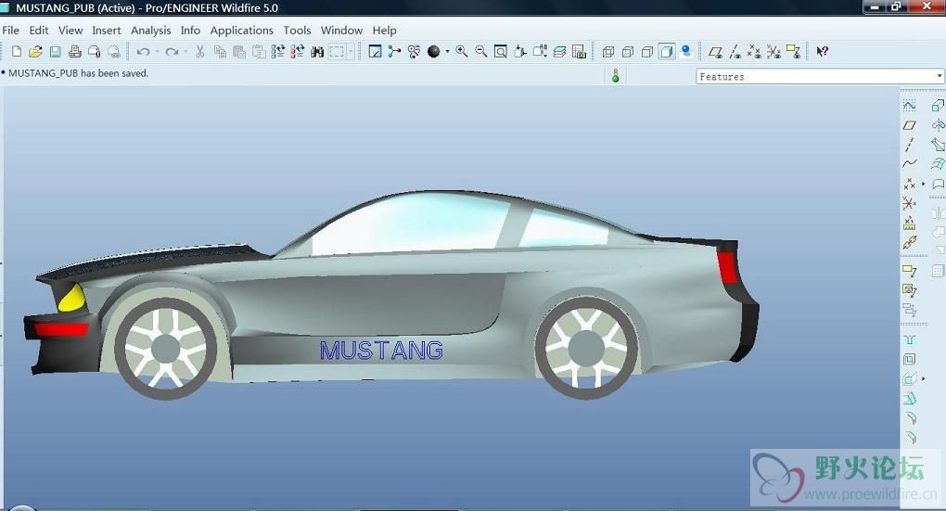
Task: Open the Applications menu
Action: click(241, 31)
